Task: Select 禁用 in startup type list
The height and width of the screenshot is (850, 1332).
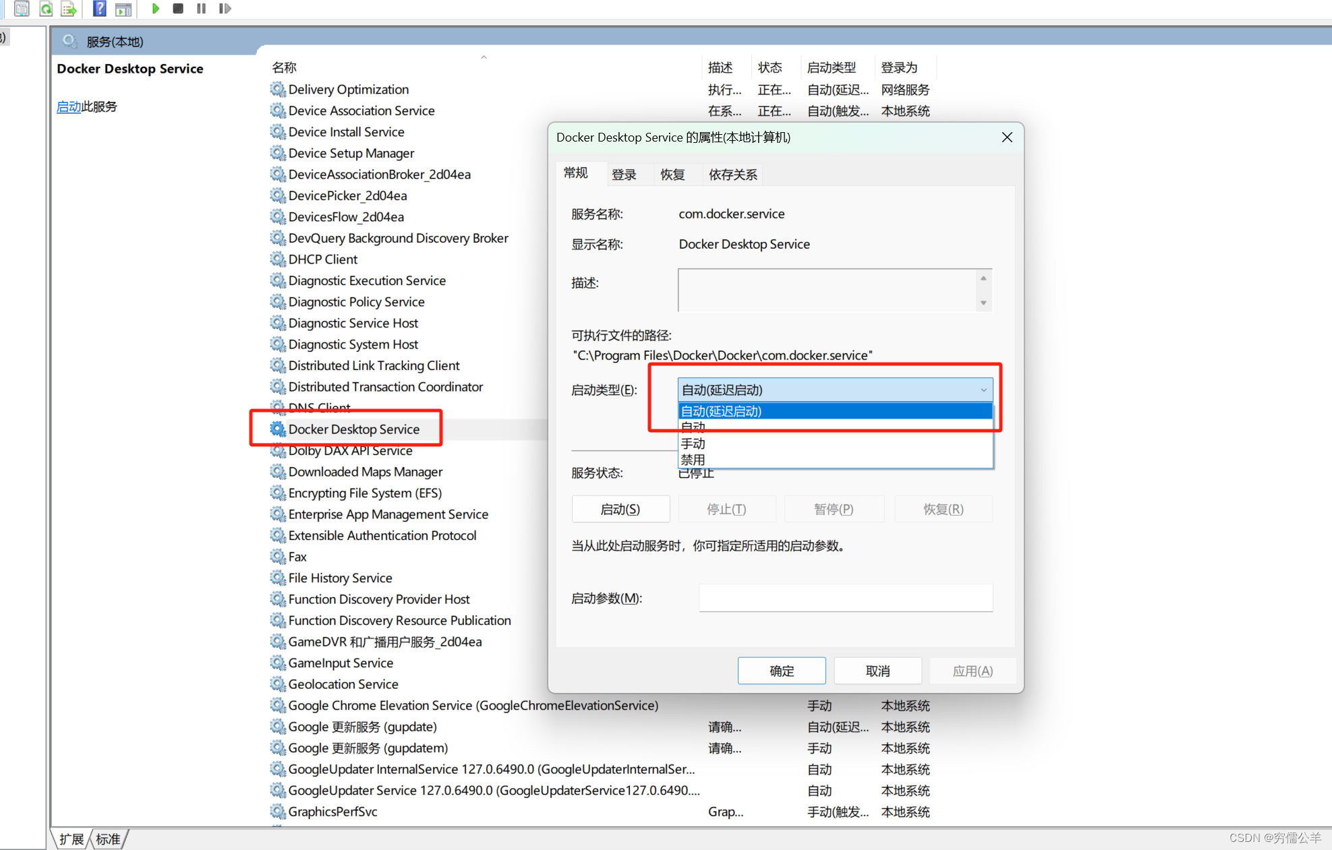Action: tap(693, 460)
